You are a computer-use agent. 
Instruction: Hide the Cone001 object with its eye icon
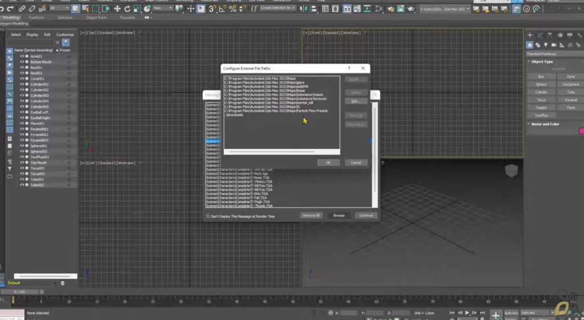22,79
